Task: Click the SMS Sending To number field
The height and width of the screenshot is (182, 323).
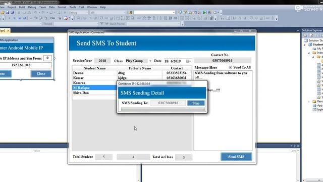Action: coord(168,103)
